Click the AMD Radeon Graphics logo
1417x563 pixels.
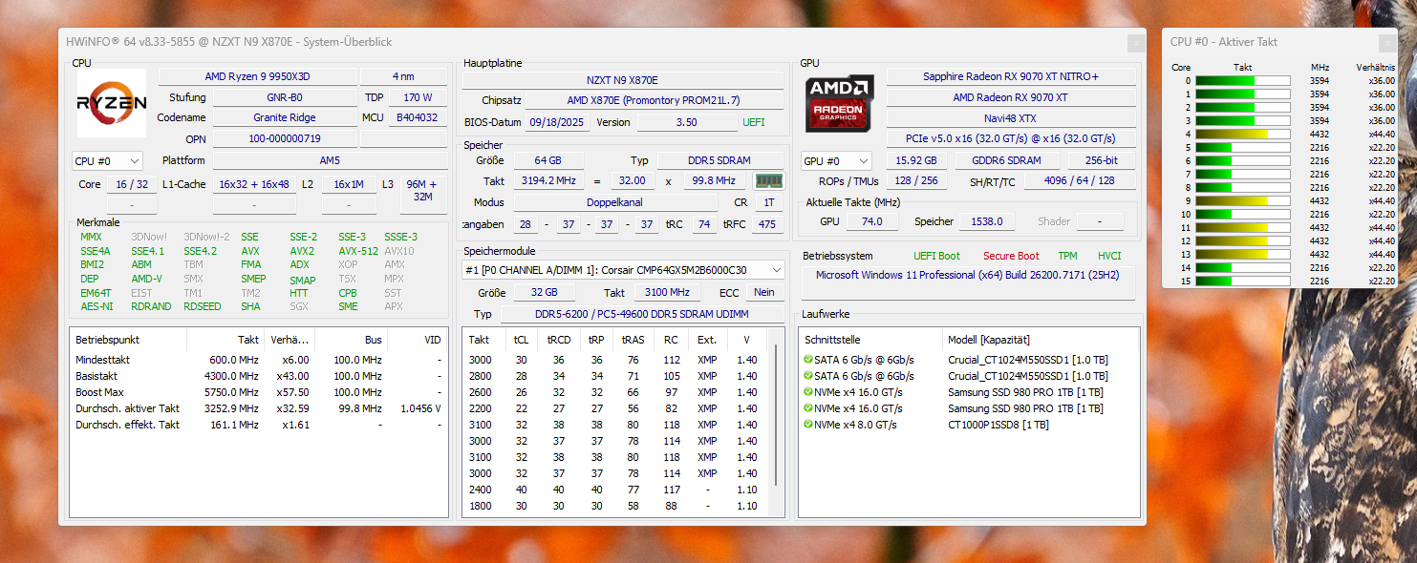tap(839, 103)
